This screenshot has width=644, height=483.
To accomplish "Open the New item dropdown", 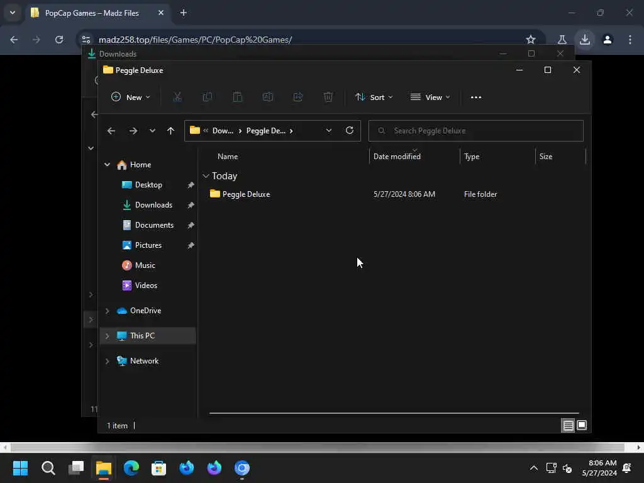I will (131, 97).
